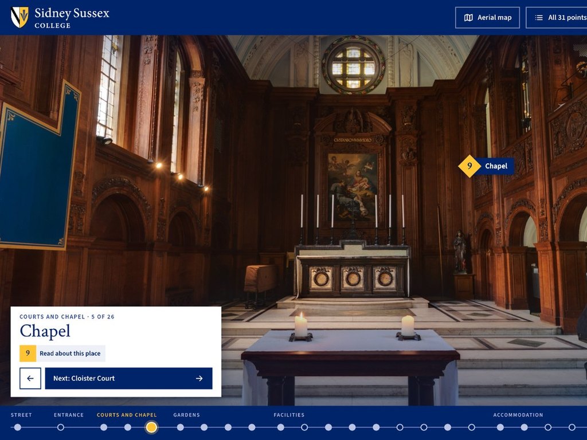This screenshot has width=587, height=440.
Task: Click the yellow number 9 badge in card
Action: [28, 353]
